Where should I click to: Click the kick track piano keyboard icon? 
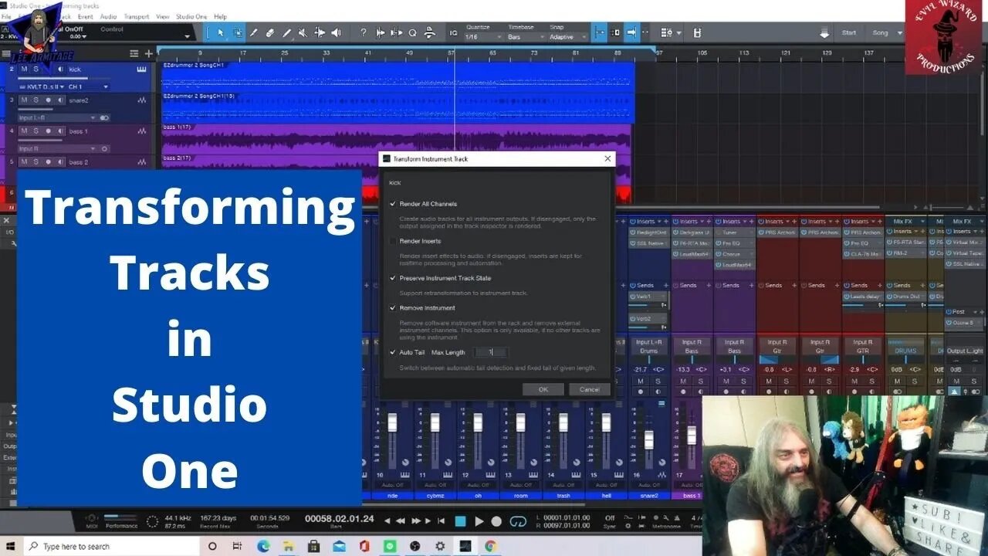point(142,69)
